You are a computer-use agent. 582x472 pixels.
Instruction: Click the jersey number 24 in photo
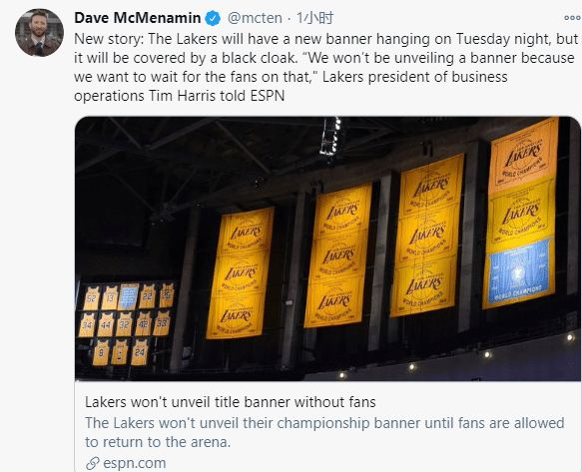[x=140, y=352]
